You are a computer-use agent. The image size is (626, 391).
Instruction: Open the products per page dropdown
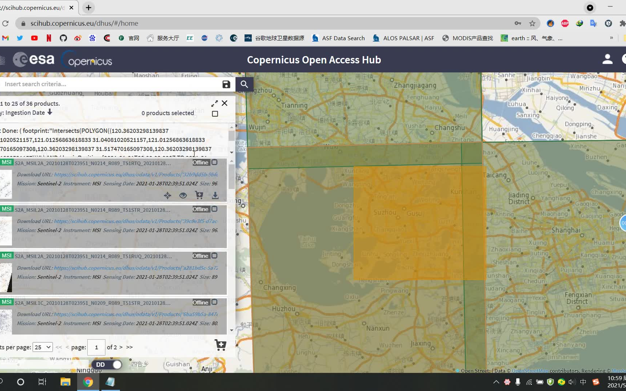43,347
